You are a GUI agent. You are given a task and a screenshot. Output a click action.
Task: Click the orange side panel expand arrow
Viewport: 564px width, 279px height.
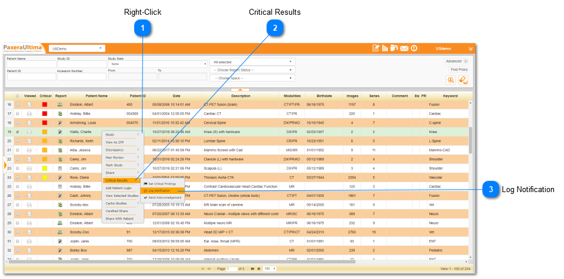point(5,165)
